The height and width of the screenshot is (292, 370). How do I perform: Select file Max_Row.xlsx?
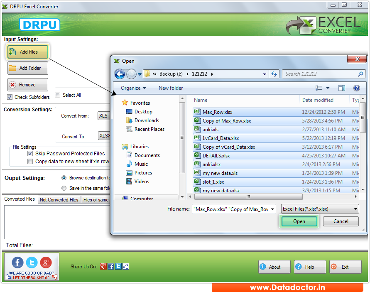coord(276,112)
